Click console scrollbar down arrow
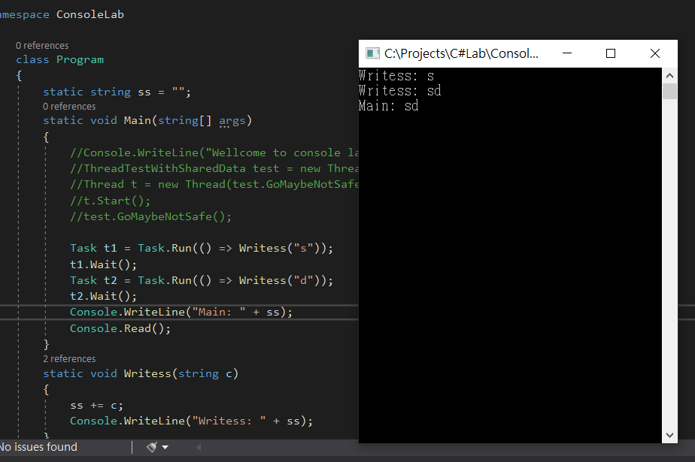The height and width of the screenshot is (462, 695). [669, 435]
